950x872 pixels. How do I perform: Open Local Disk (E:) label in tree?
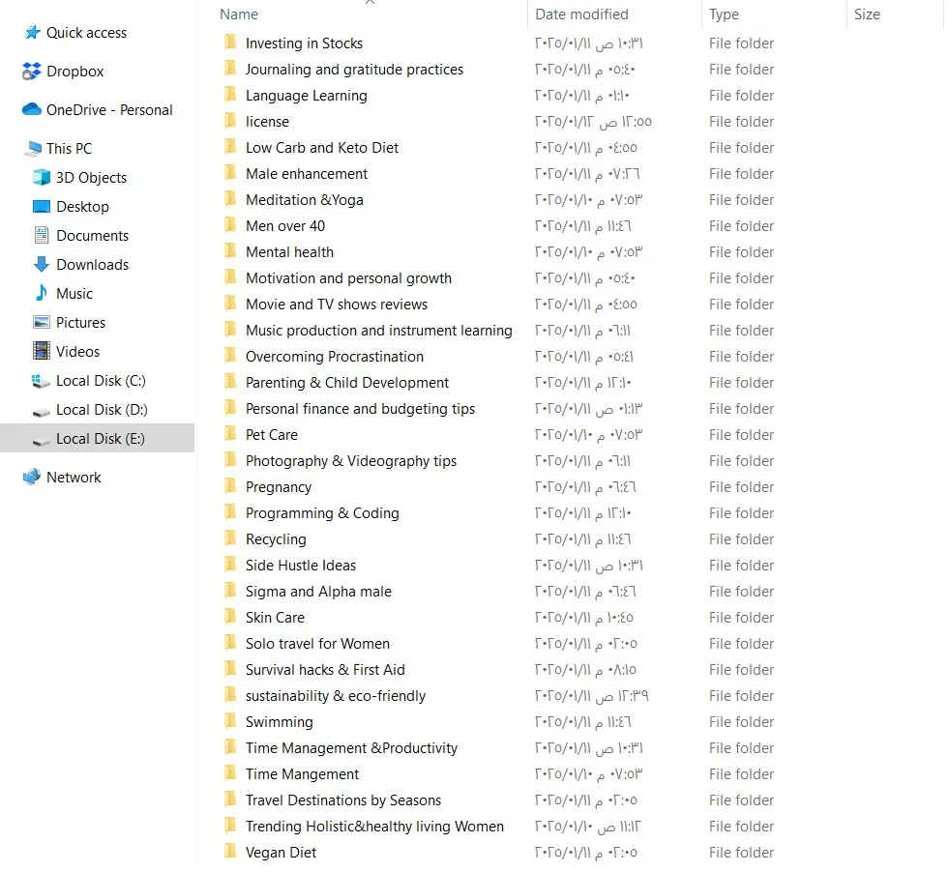(x=101, y=439)
